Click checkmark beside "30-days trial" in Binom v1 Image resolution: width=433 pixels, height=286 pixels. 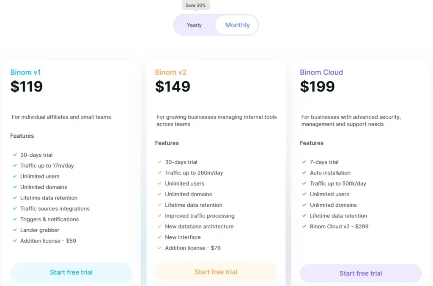(x=15, y=155)
